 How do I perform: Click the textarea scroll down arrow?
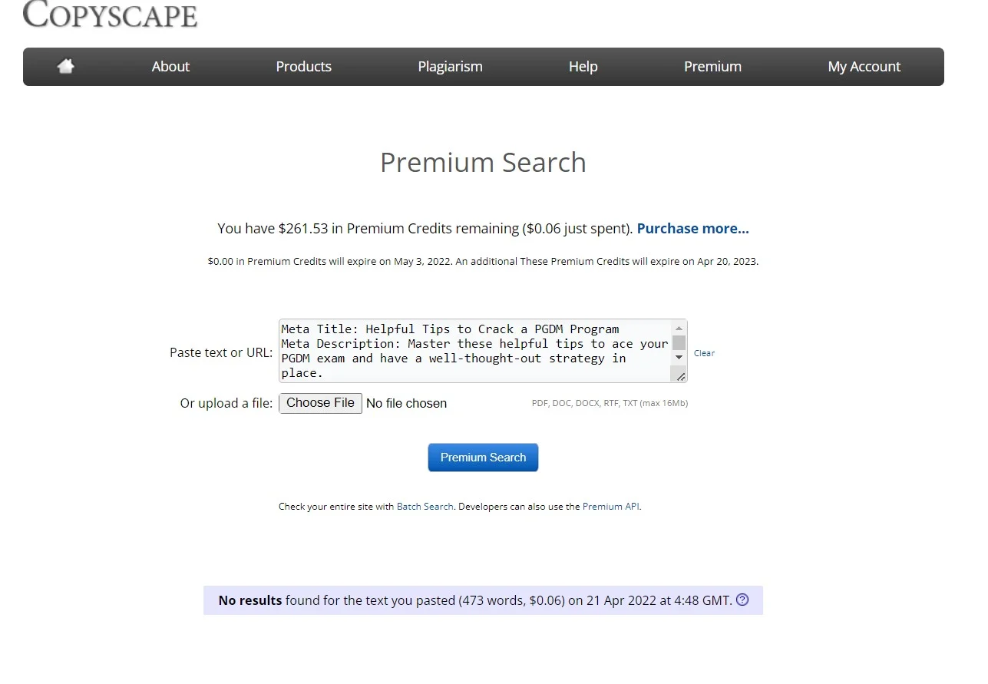click(679, 358)
